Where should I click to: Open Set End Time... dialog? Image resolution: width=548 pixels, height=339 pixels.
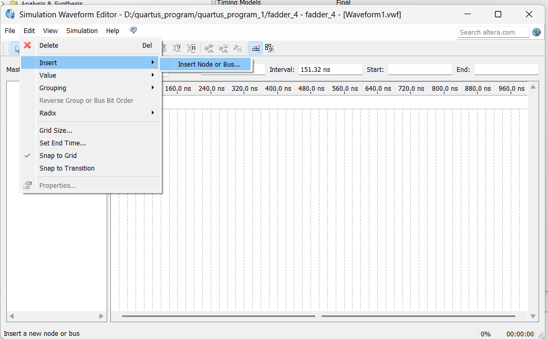click(91, 143)
